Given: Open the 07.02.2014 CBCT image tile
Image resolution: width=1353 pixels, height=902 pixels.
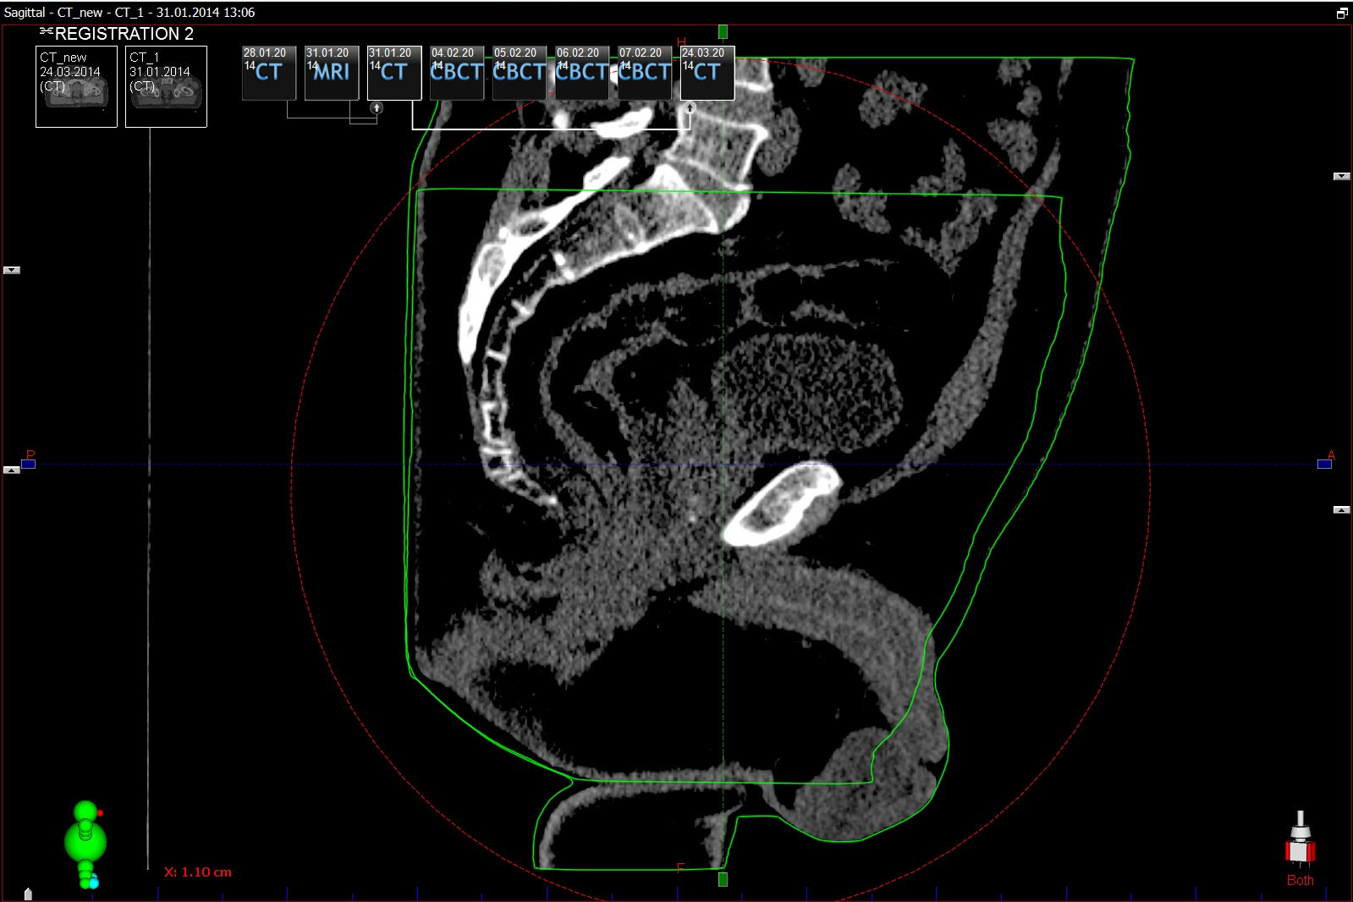Looking at the screenshot, I should point(645,73).
